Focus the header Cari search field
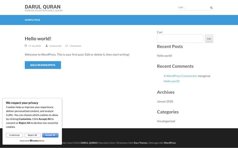Image resolution: width=238 pixels, height=148 pixels. [x=193, y=7]
